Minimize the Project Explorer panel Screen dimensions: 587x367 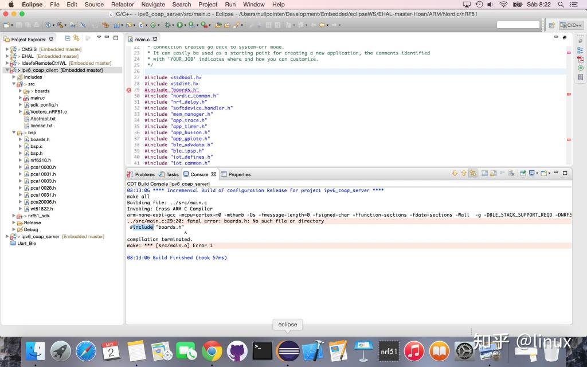tap(107, 37)
